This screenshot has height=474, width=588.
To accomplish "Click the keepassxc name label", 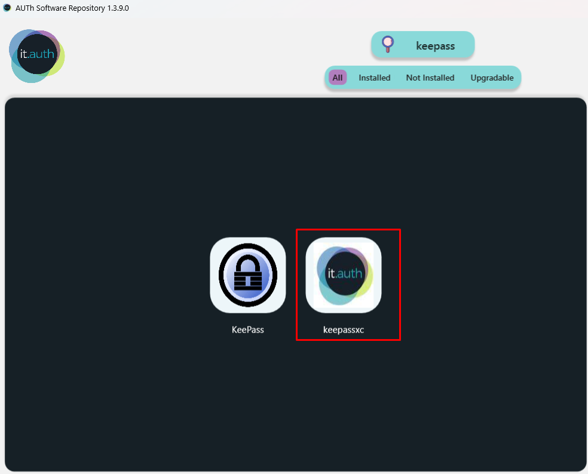I will 344,330.
